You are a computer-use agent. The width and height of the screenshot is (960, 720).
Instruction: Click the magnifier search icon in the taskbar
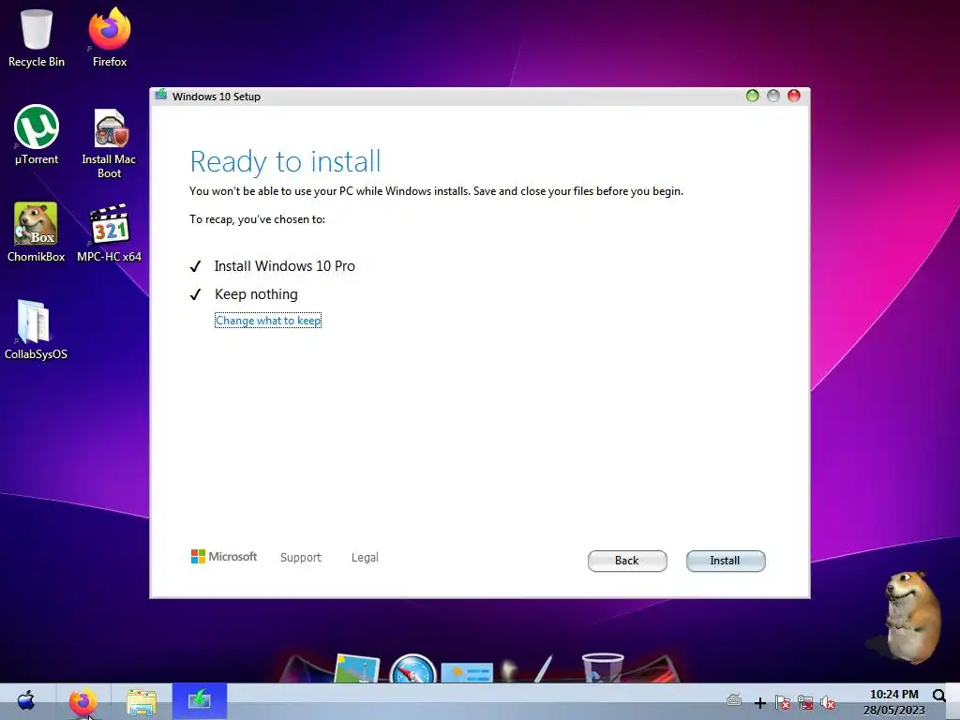(938, 696)
